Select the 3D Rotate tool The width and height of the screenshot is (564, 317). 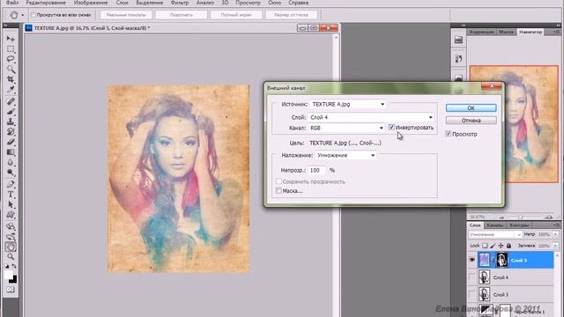pyautogui.click(x=11, y=227)
